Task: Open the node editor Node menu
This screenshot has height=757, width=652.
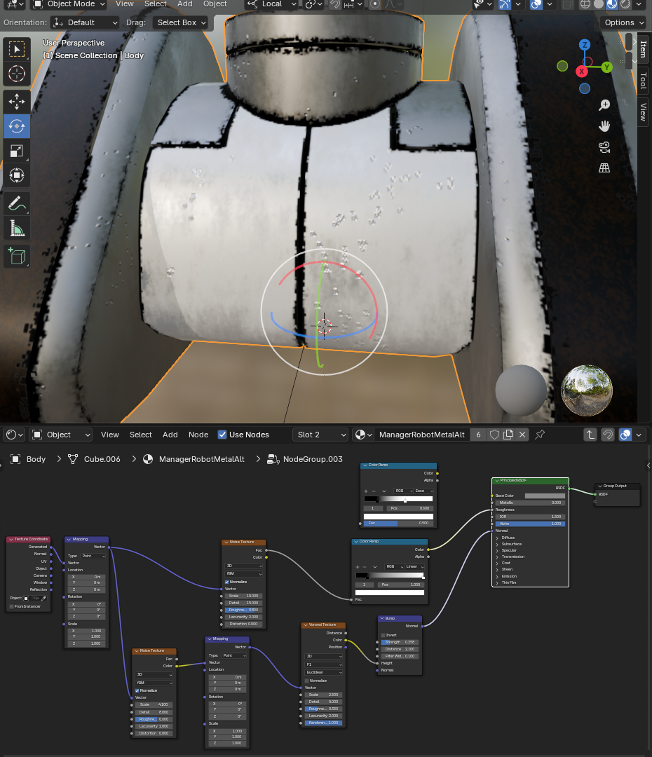Action: click(198, 435)
